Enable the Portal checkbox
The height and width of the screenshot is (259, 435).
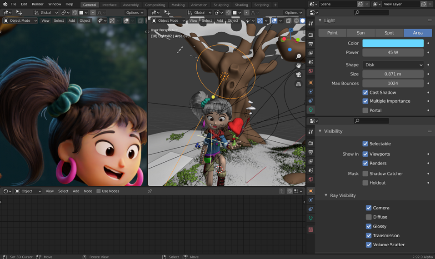point(365,110)
